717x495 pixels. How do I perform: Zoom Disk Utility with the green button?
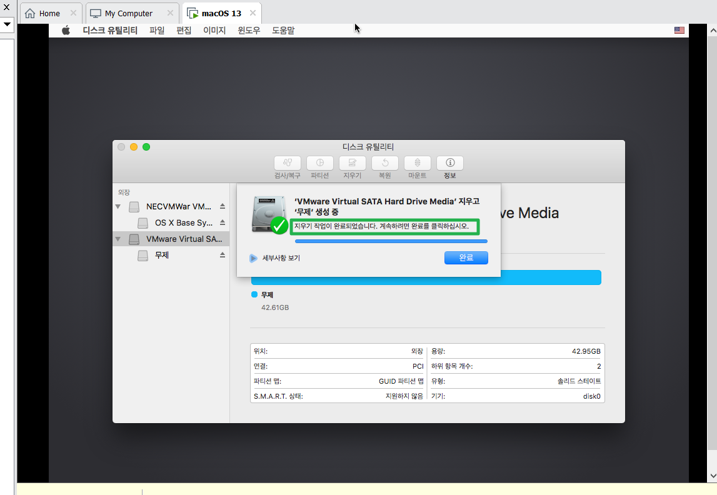click(146, 147)
